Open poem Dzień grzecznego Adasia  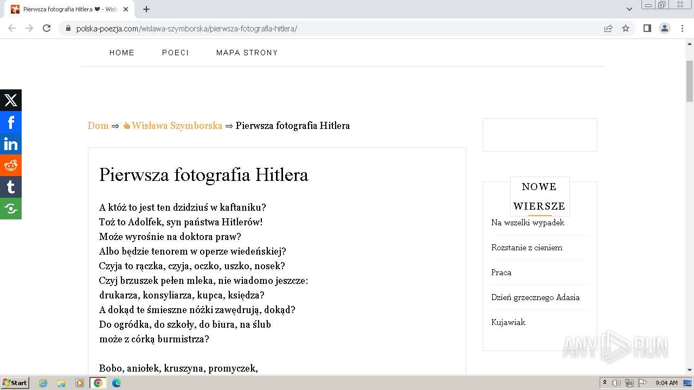tap(535, 297)
